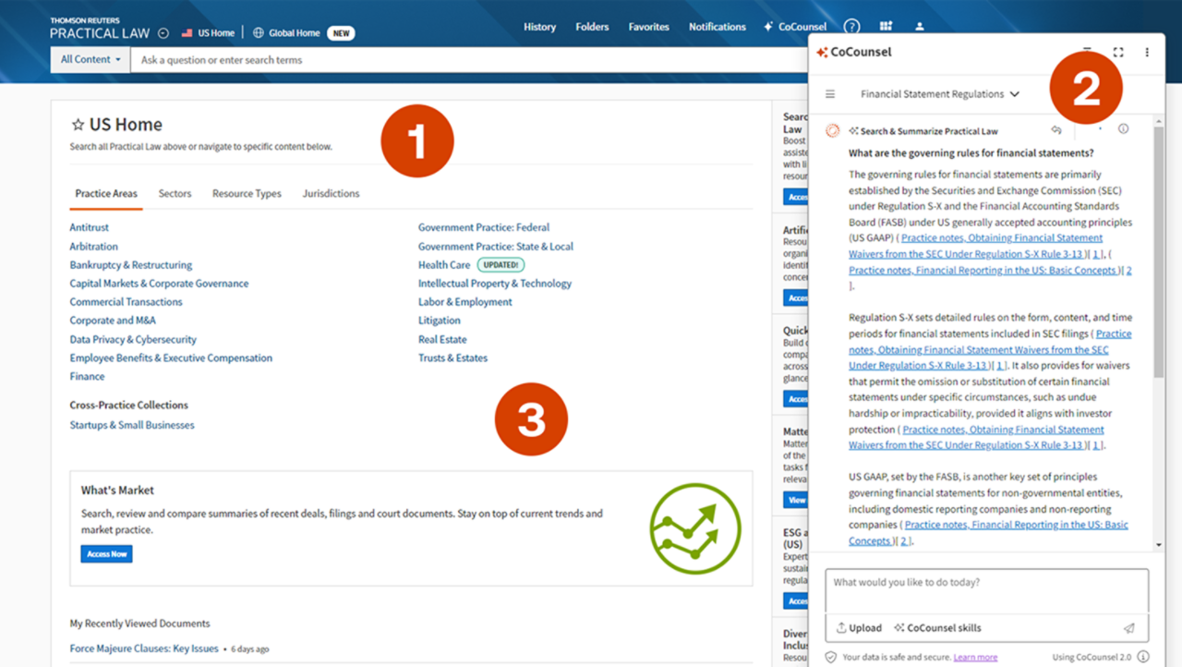Viewport: 1182px width, 667px height.
Task: Open Employee Benefits & Executive Compensation
Action: [x=171, y=358]
